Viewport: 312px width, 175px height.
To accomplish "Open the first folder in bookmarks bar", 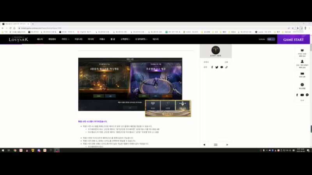I will (x=5, y=32).
